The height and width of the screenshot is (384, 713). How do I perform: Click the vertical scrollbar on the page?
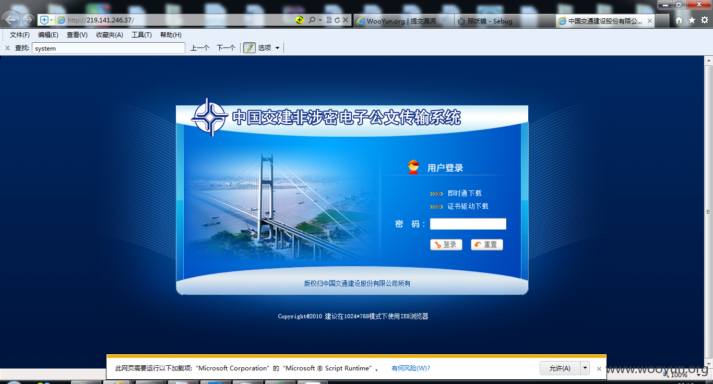[x=708, y=212]
